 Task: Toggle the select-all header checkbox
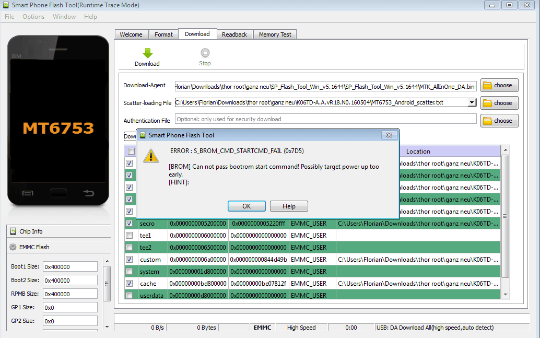131,151
